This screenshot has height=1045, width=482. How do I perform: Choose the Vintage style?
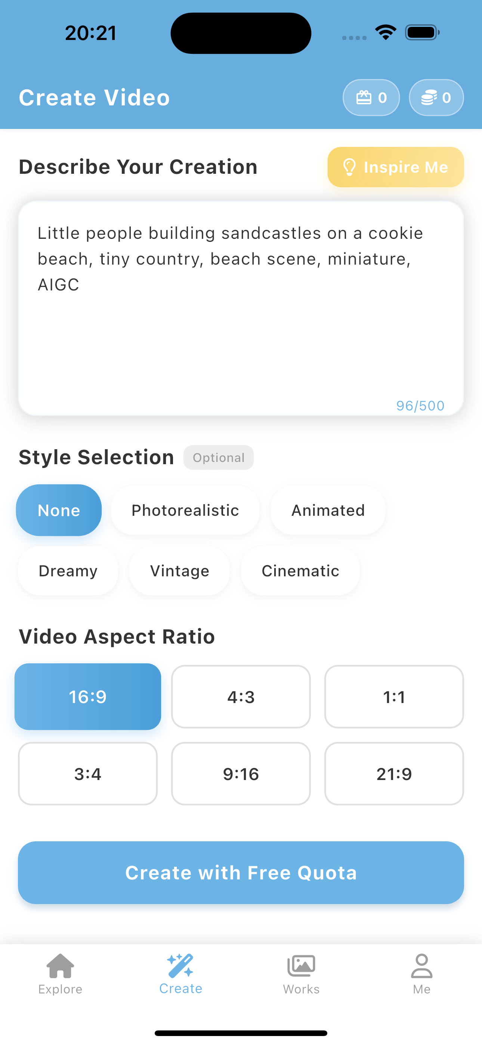[x=179, y=570]
